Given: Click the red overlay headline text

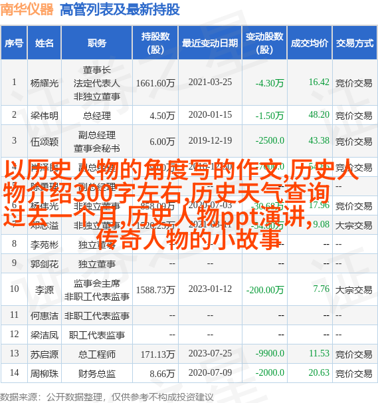Looking at the screenshot, I should 181,204.
